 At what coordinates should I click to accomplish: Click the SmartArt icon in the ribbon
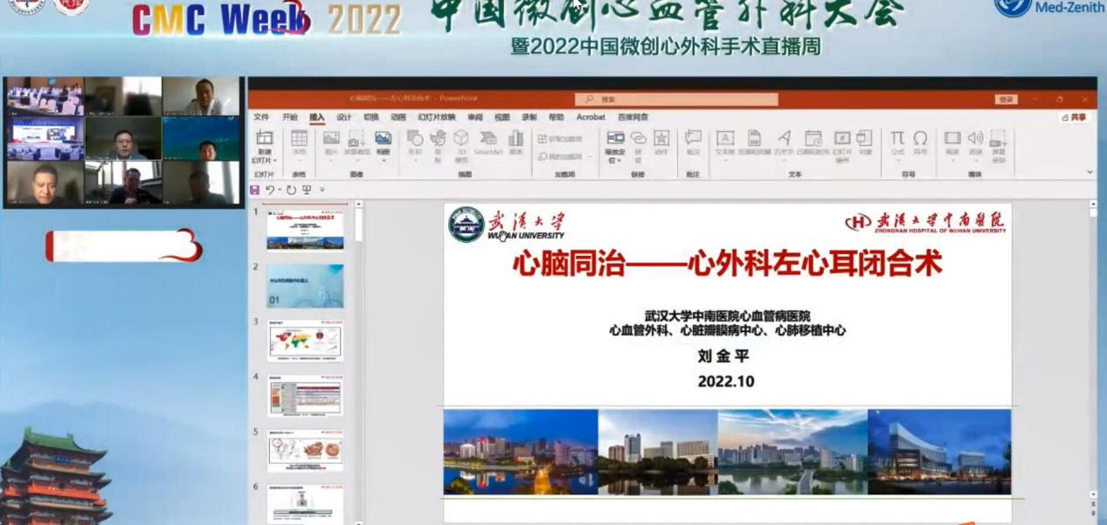(488, 142)
